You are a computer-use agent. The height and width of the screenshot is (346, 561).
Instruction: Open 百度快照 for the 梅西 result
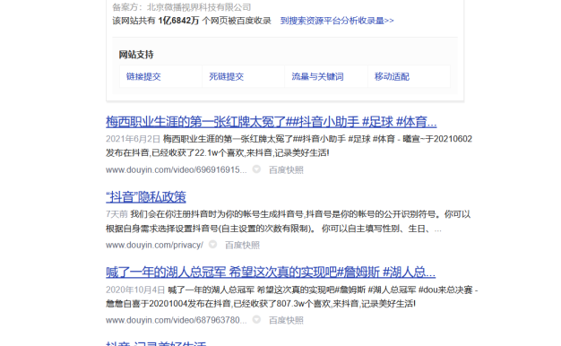pyautogui.click(x=286, y=170)
